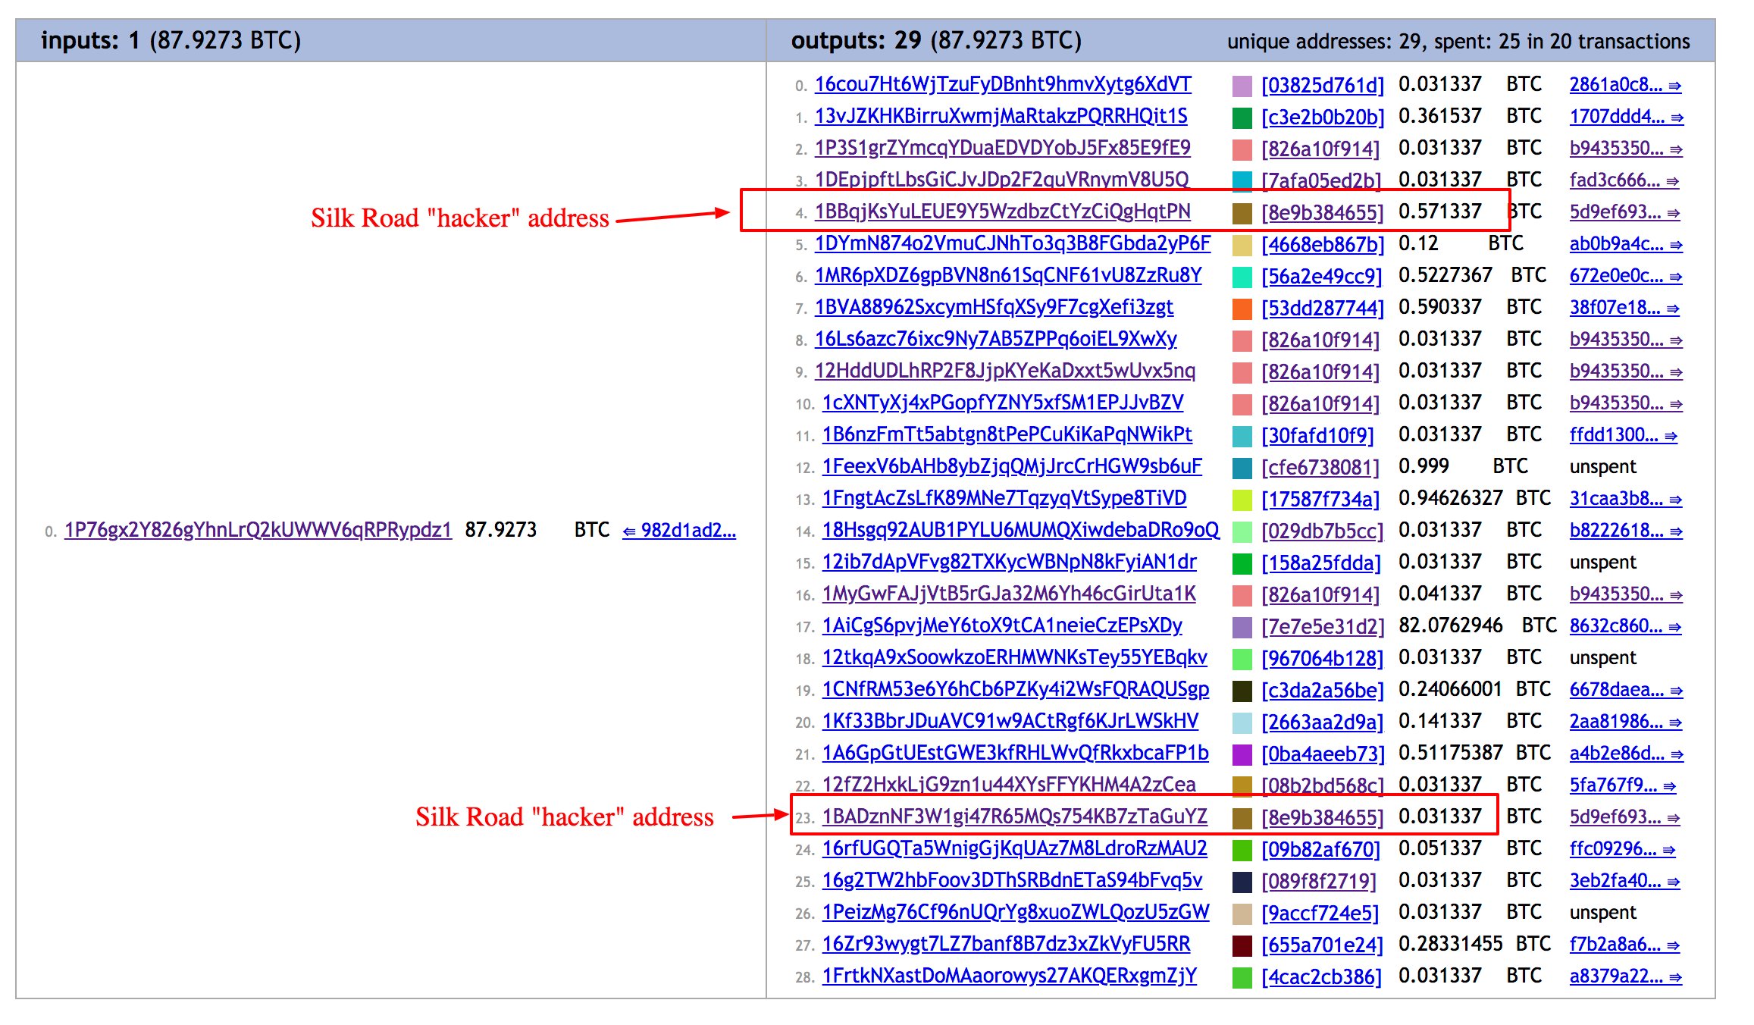Viewport: 1754px width, 1025px height.
Task: Click green swatch beside [c3e2b0b20b]
Action: tap(1242, 118)
